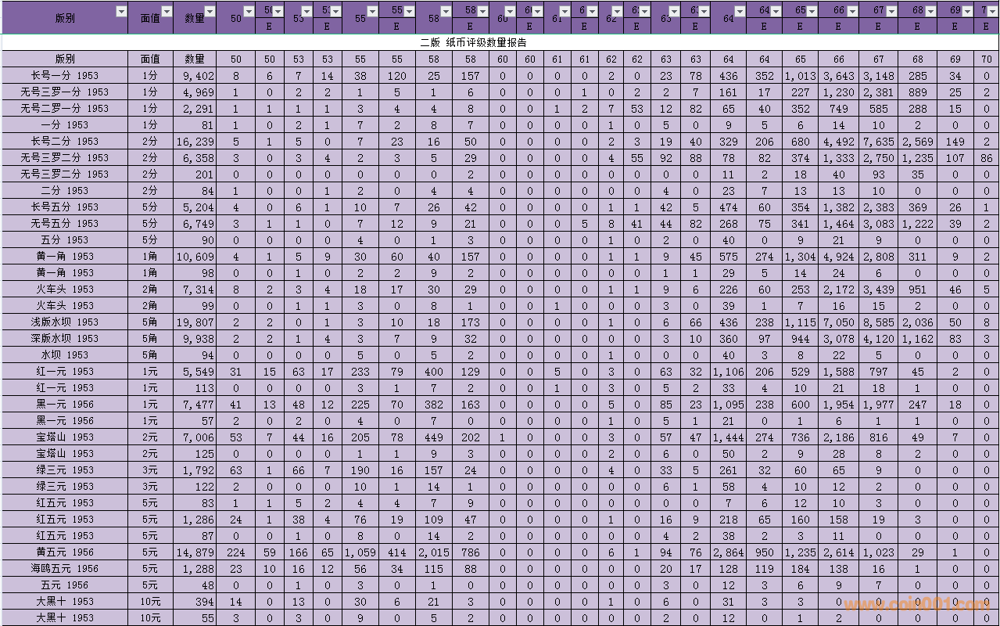Click the quantity cell showing 16,239
Image resolution: width=1000 pixels, height=626 pixels.
click(x=195, y=142)
